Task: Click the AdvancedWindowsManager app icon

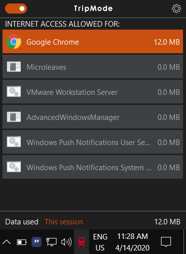Action: (14, 116)
